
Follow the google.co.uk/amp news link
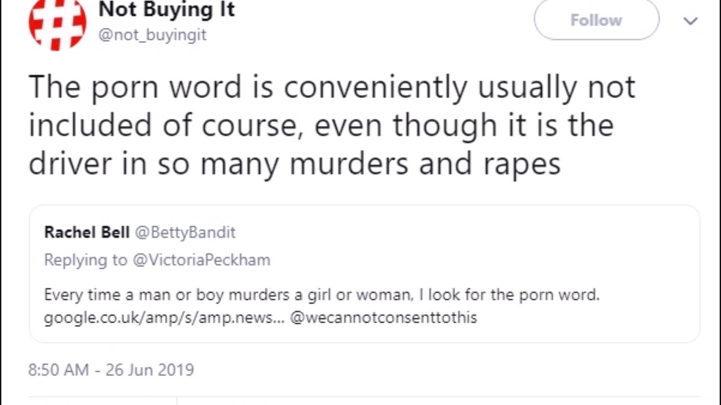pyautogui.click(x=164, y=318)
